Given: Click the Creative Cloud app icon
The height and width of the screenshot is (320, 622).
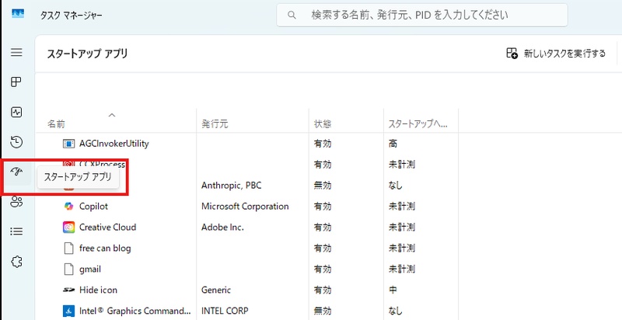Looking at the screenshot, I should coord(69,228).
